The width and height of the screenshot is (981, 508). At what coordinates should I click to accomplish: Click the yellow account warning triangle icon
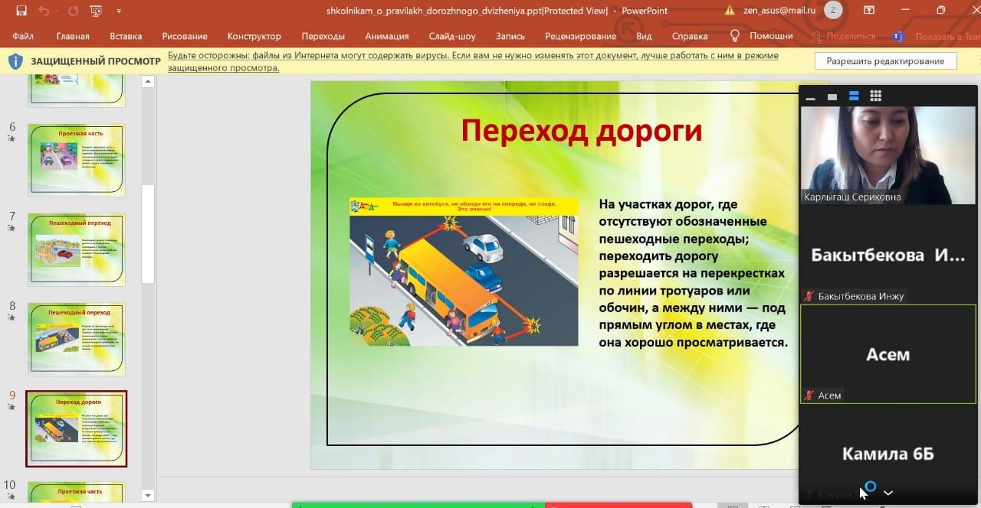click(730, 11)
